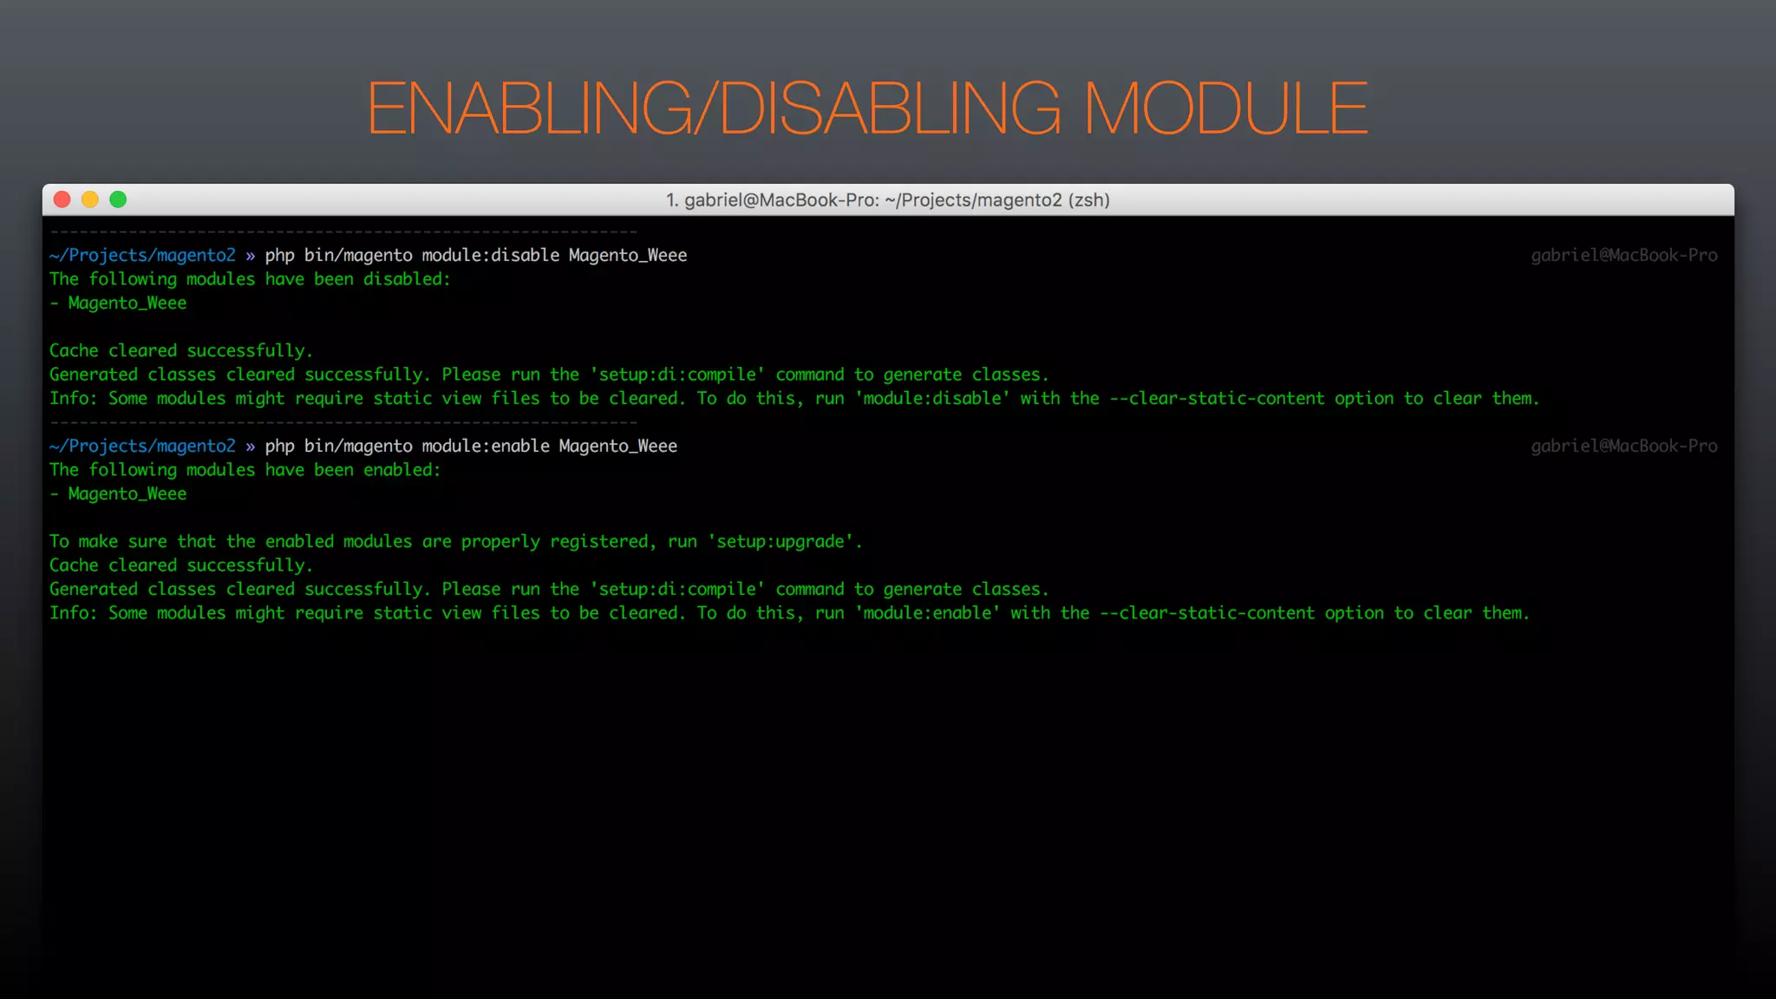Click the Info line mentioning 'module:enable' option
The height and width of the screenshot is (999, 1776).
(789, 613)
